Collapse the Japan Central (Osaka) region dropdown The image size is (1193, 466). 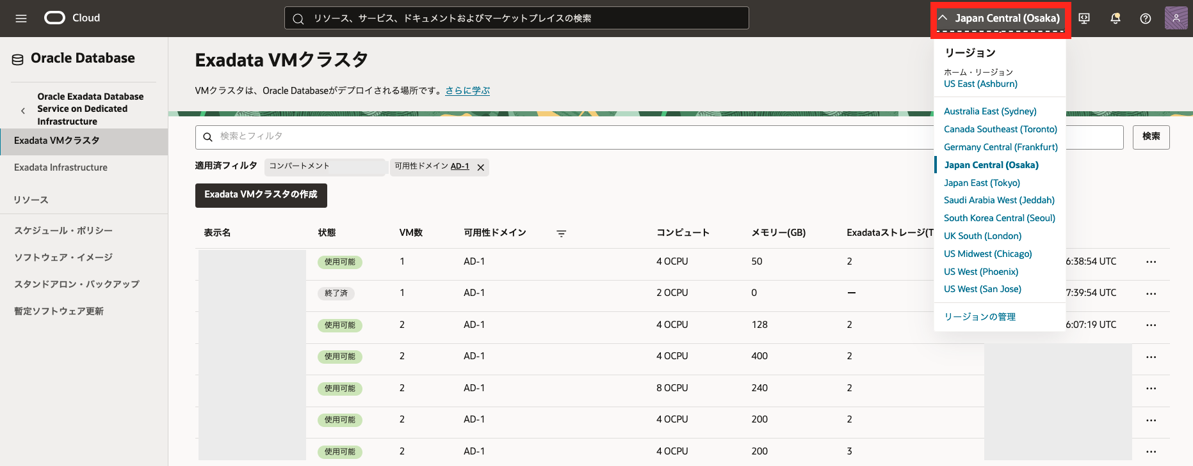[1000, 19]
